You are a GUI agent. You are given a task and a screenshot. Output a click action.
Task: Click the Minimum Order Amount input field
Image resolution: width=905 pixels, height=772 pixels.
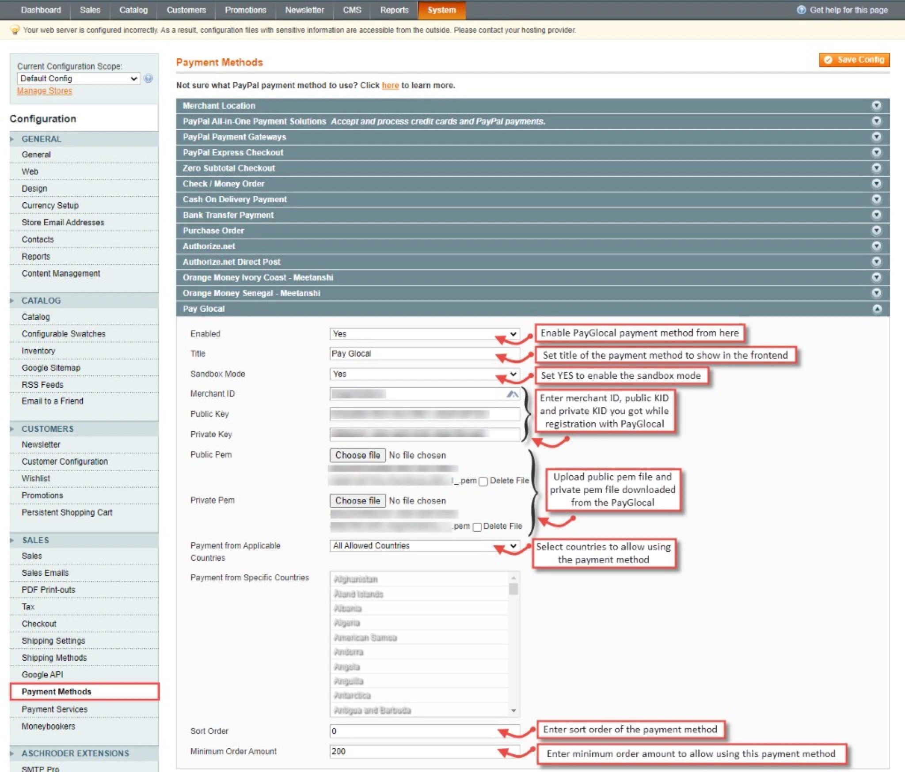[x=425, y=751]
